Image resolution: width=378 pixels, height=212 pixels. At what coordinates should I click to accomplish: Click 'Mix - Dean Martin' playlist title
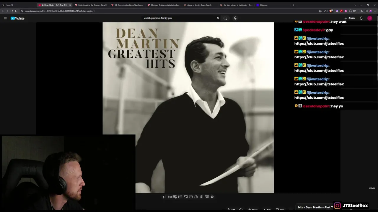click(x=315, y=207)
